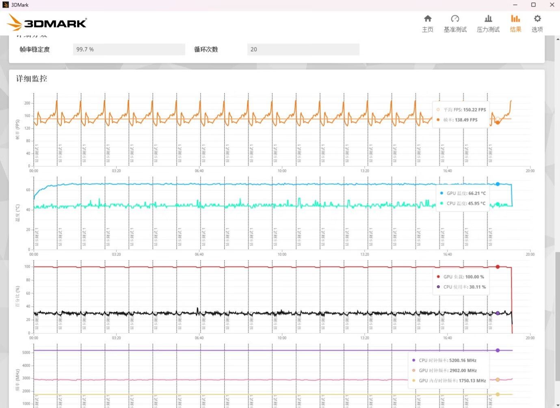
Task: Open 压力测试 stress test icon
Action: pyautogui.click(x=488, y=19)
